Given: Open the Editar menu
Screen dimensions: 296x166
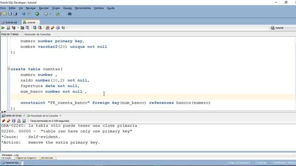Looking at the screenshot, I should click(12, 8).
